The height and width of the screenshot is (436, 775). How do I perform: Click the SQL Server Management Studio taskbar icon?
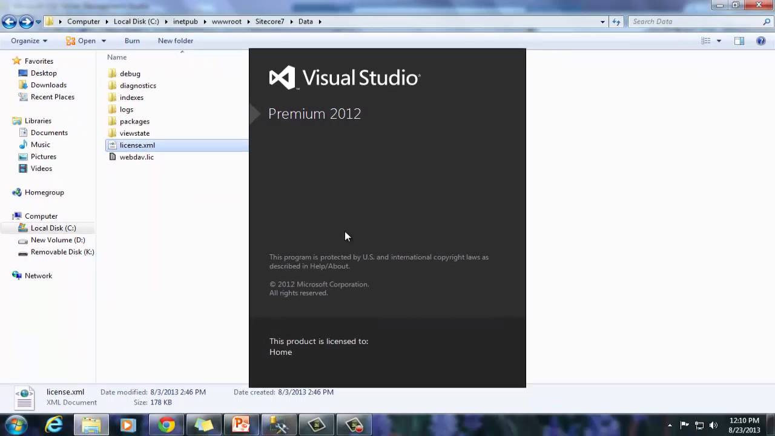[x=279, y=425]
